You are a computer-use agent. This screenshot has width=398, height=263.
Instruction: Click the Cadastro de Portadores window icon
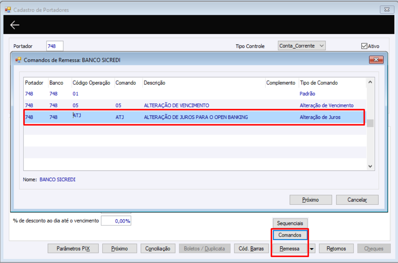pyautogui.click(x=8, y=10)
